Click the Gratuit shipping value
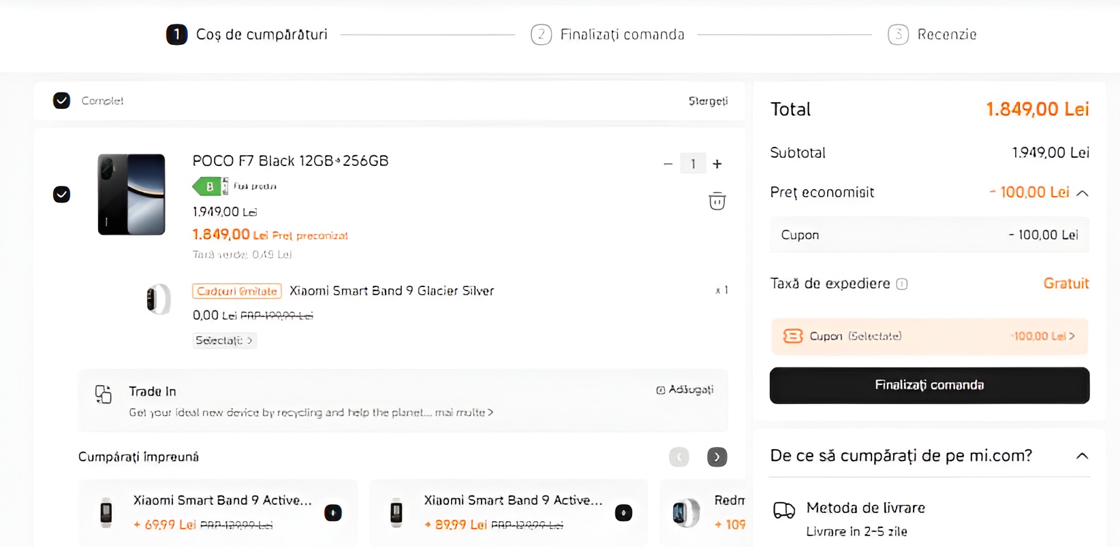Screen dimensions: 1120x547 [1066, 284]
